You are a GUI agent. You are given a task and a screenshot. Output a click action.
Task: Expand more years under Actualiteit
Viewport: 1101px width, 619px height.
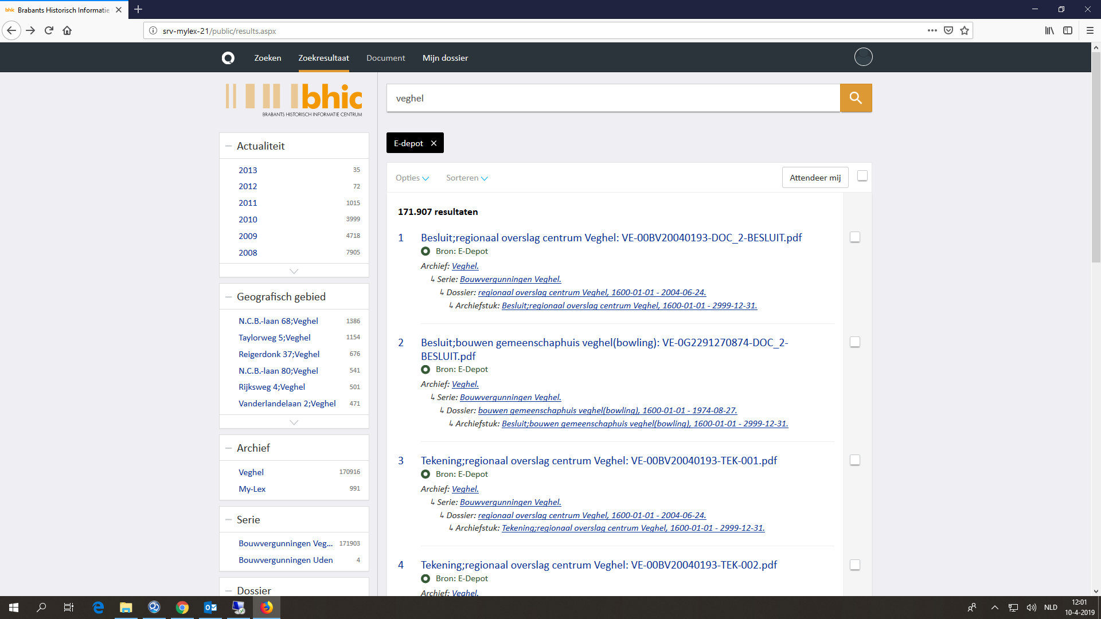tap(294, 271)
